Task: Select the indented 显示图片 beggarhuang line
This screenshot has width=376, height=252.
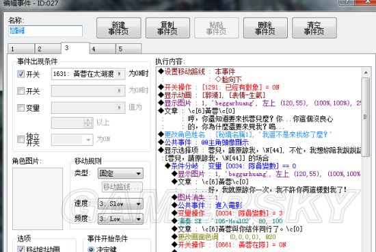Action: (266, 174)
